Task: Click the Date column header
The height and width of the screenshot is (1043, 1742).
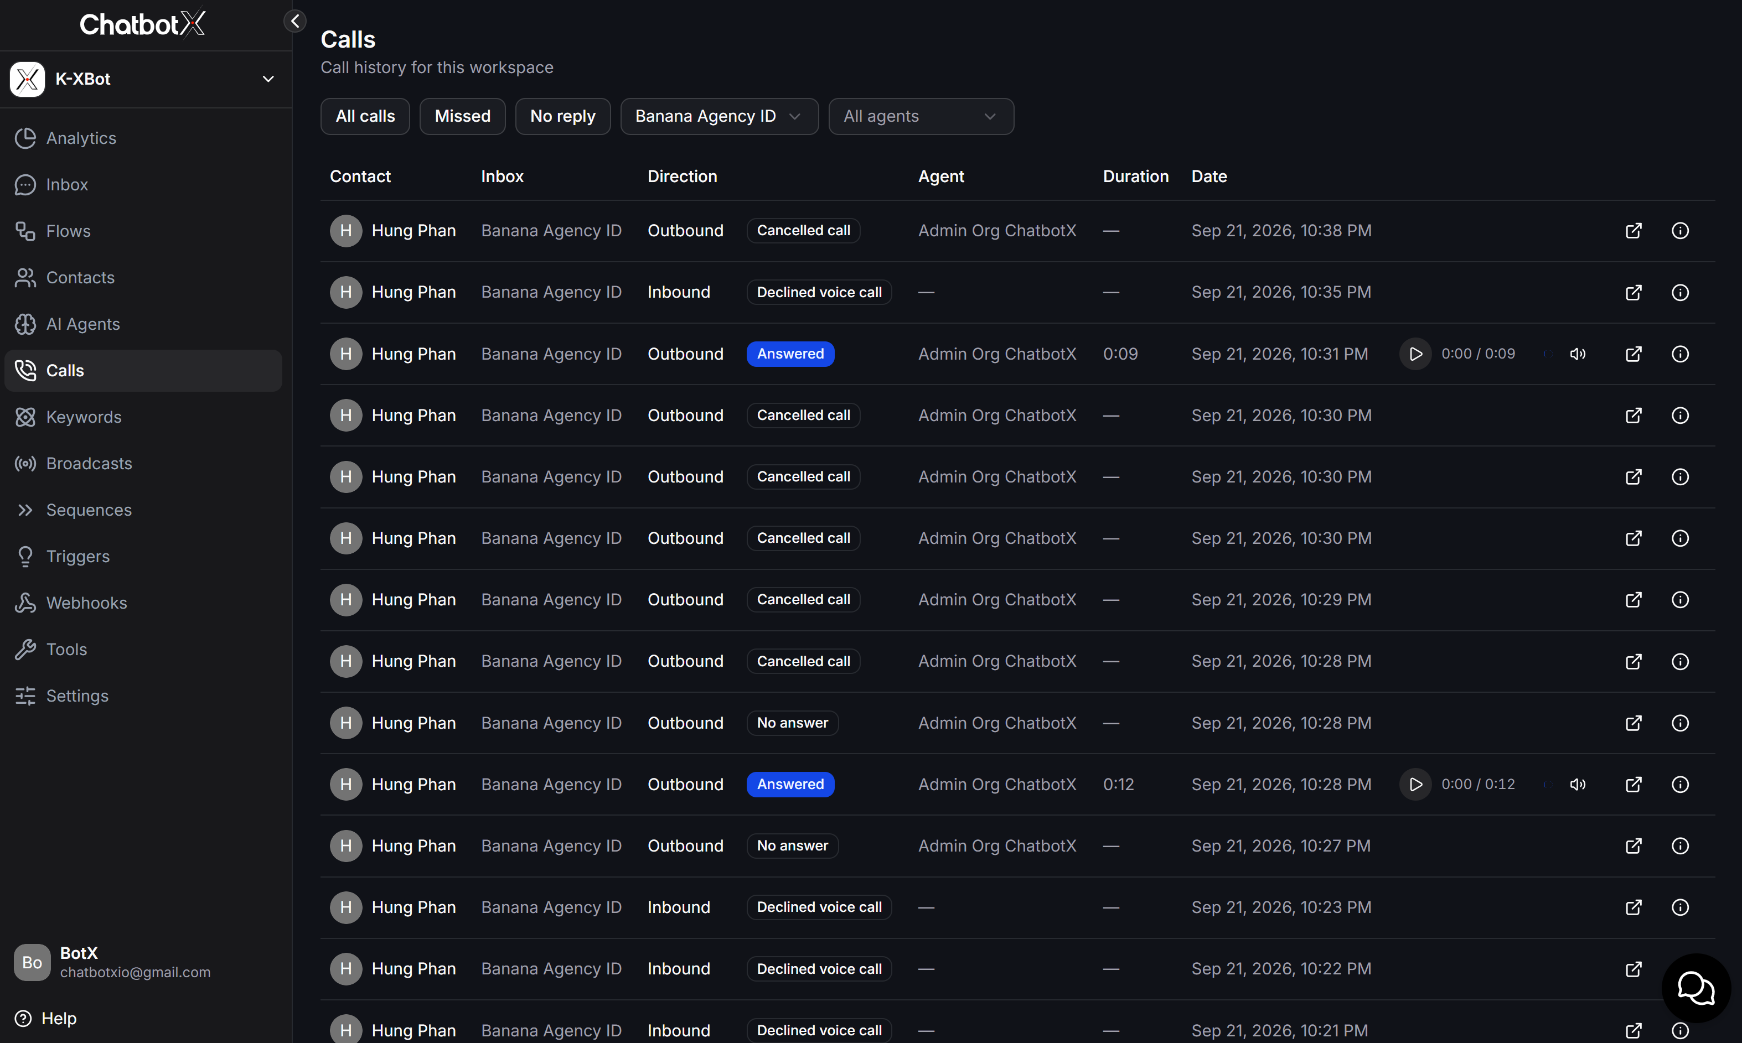Action: (1209, 177)
